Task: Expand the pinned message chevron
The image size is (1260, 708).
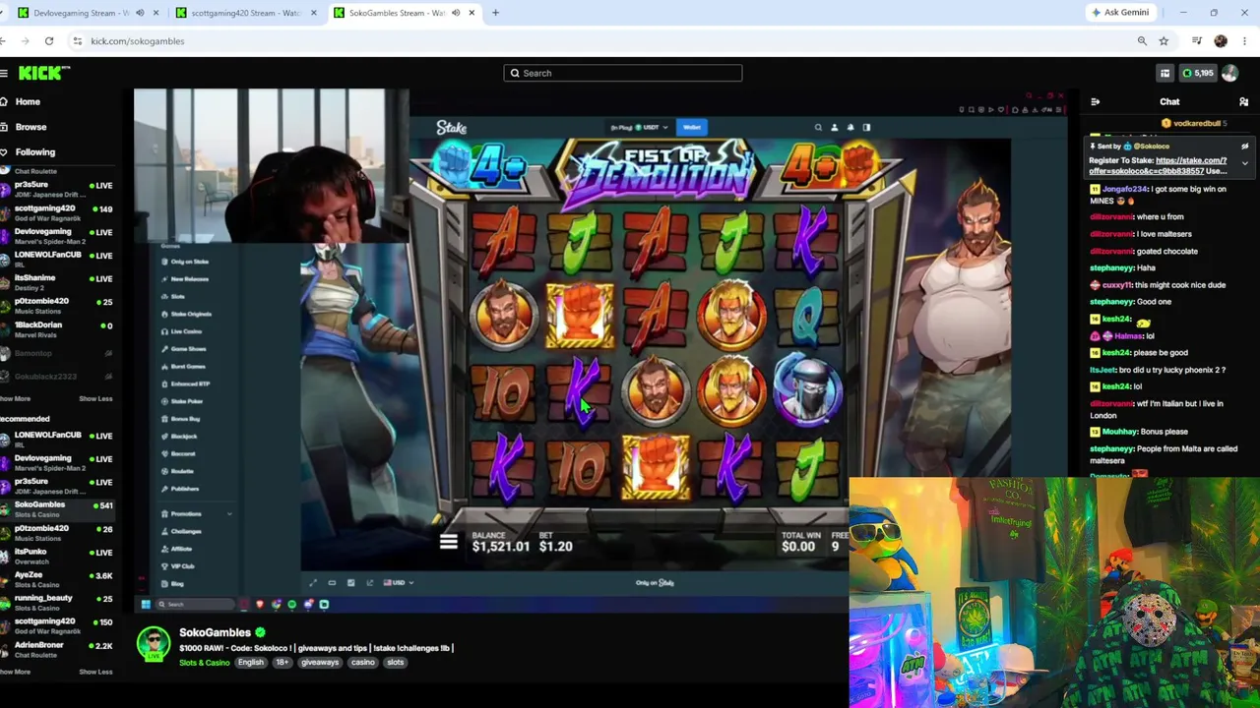Action: point(1244,163)
